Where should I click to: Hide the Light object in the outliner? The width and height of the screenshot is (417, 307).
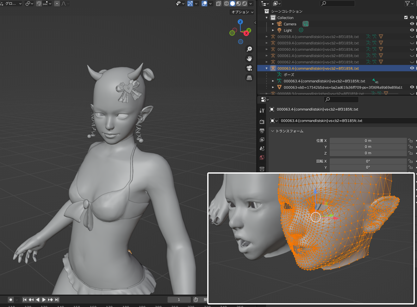coord(412,30)
